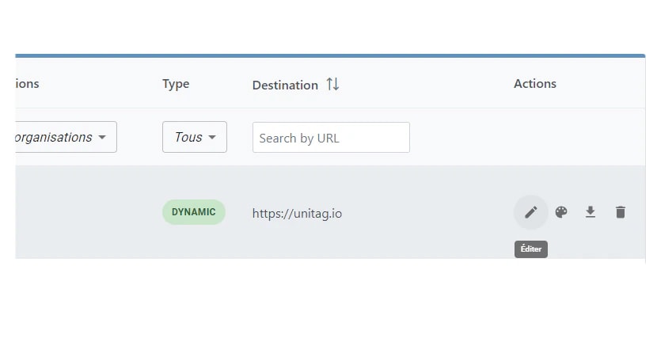This screenshot has width=657, height=338.
Task: Select the Destination column header text
Action: pyautogui.click(x=285, y=85)
